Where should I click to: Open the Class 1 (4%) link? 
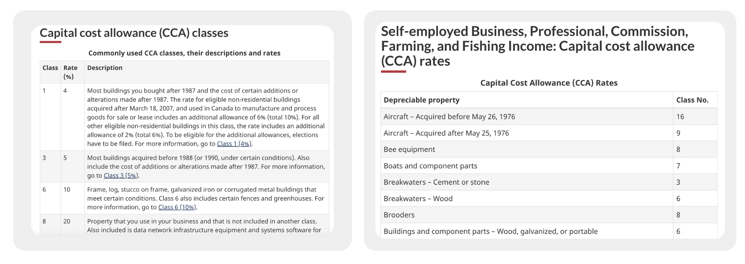(x=234, y=144)
